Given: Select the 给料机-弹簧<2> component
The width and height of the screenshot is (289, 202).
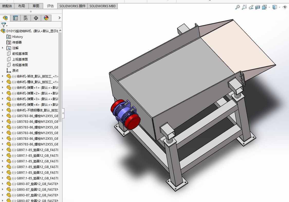Looking at the screenshot, I should (x=32, y=93).
